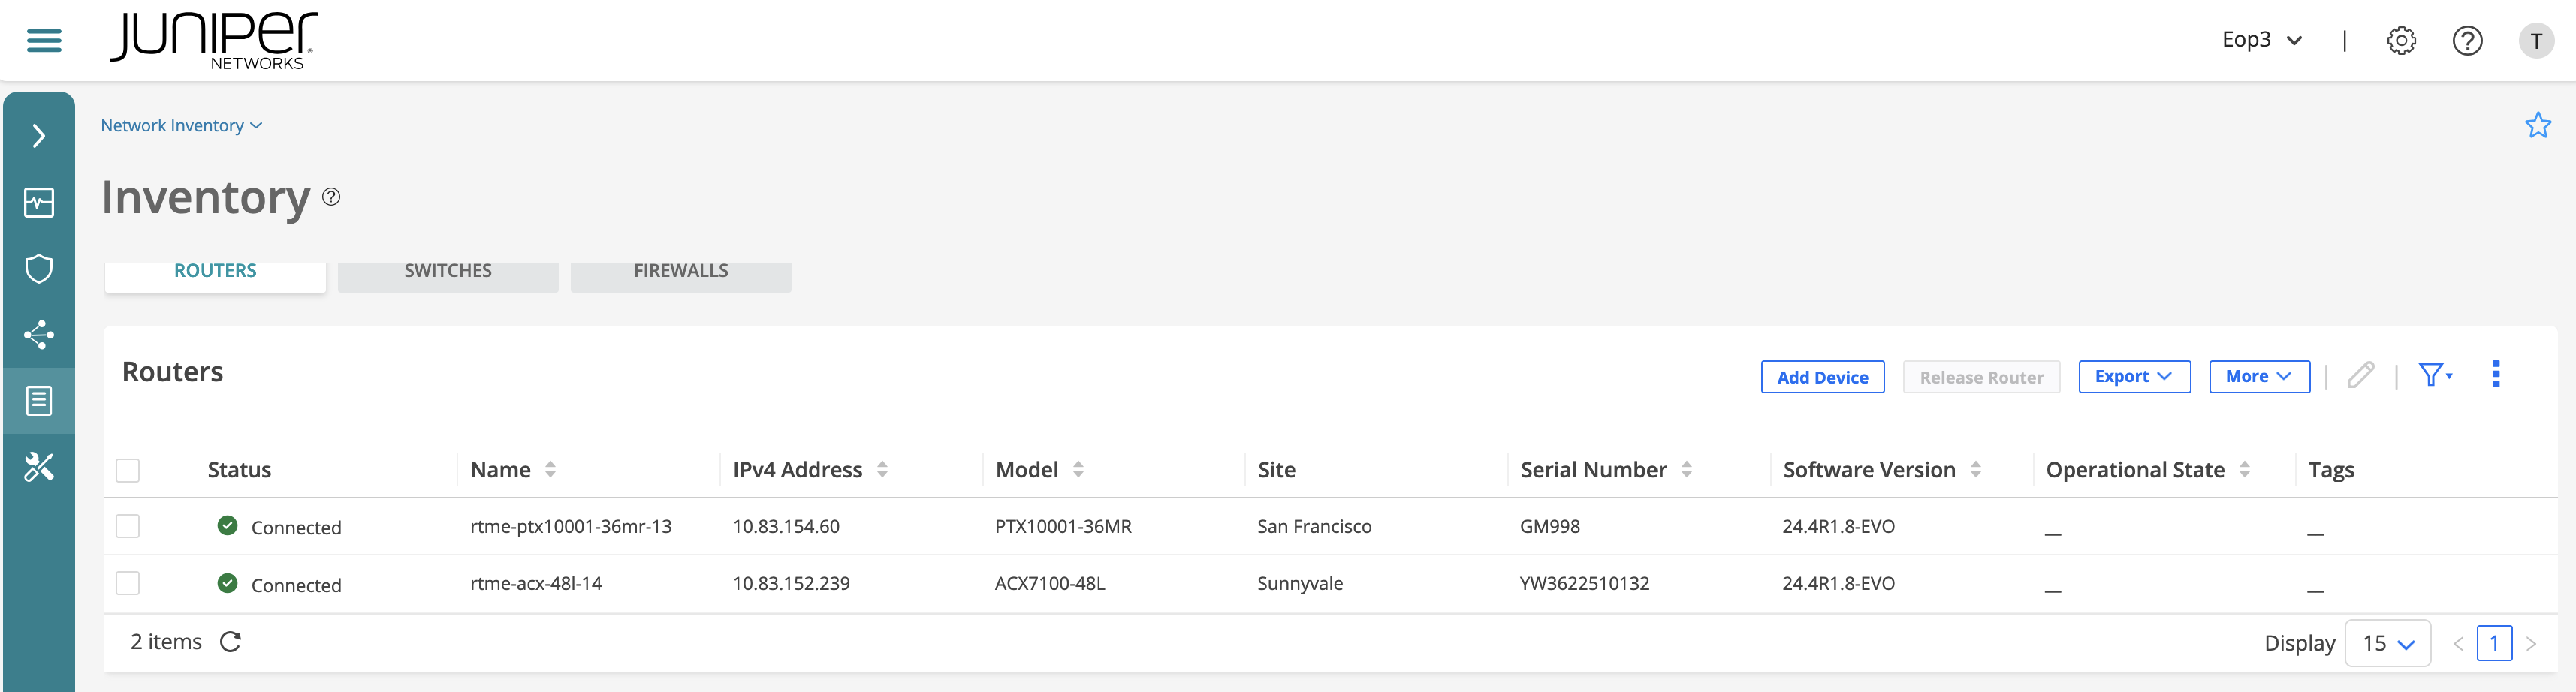Screen dimensions: 2576x692
Task: Select the rtme-ptx10001-36mr-13 row checkbox
Action: pos(128,526)
